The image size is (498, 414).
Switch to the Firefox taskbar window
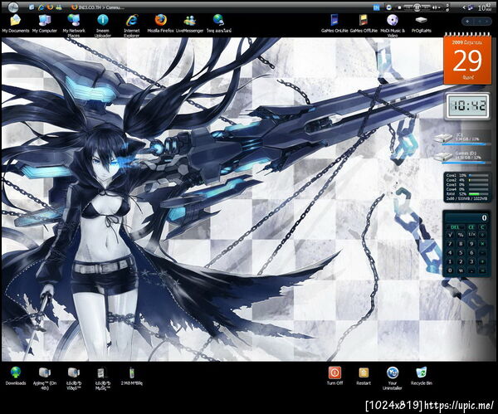(99, 7)
